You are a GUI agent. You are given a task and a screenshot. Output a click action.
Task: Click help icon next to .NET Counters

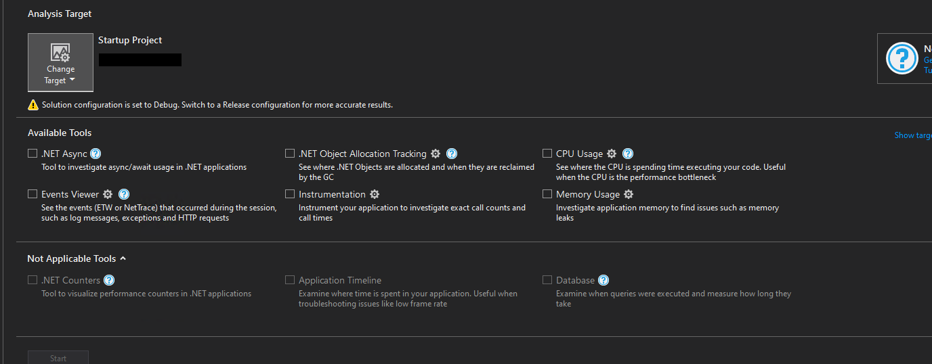coord(109,280)
